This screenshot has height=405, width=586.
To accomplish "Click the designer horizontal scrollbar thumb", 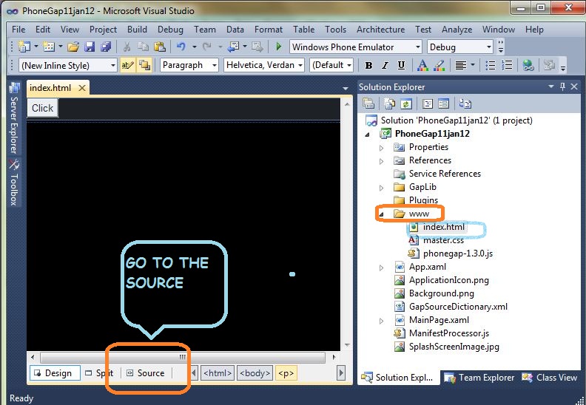I will coord(183,357).
